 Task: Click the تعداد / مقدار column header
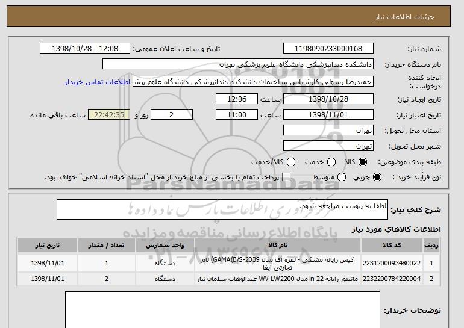107,246
